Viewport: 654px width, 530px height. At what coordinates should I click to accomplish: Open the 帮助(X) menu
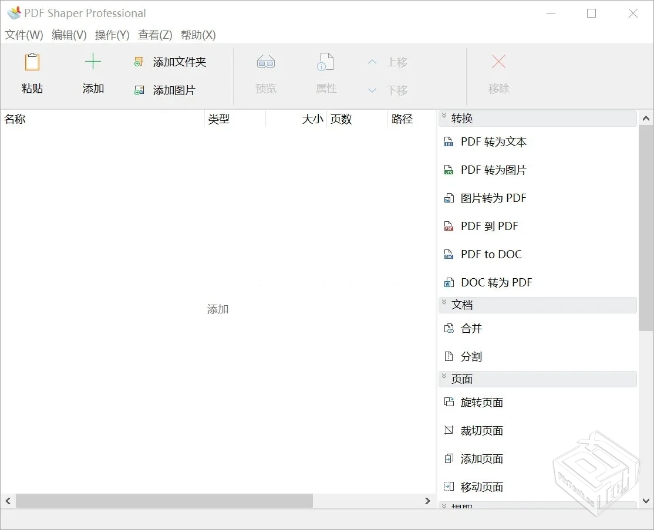pyautogui.click(x=198, y=35)
